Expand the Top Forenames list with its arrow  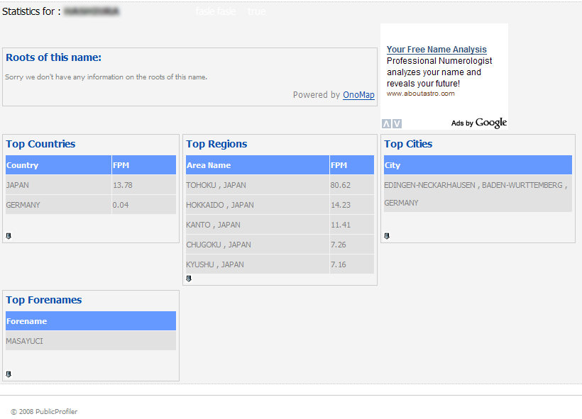9,374
